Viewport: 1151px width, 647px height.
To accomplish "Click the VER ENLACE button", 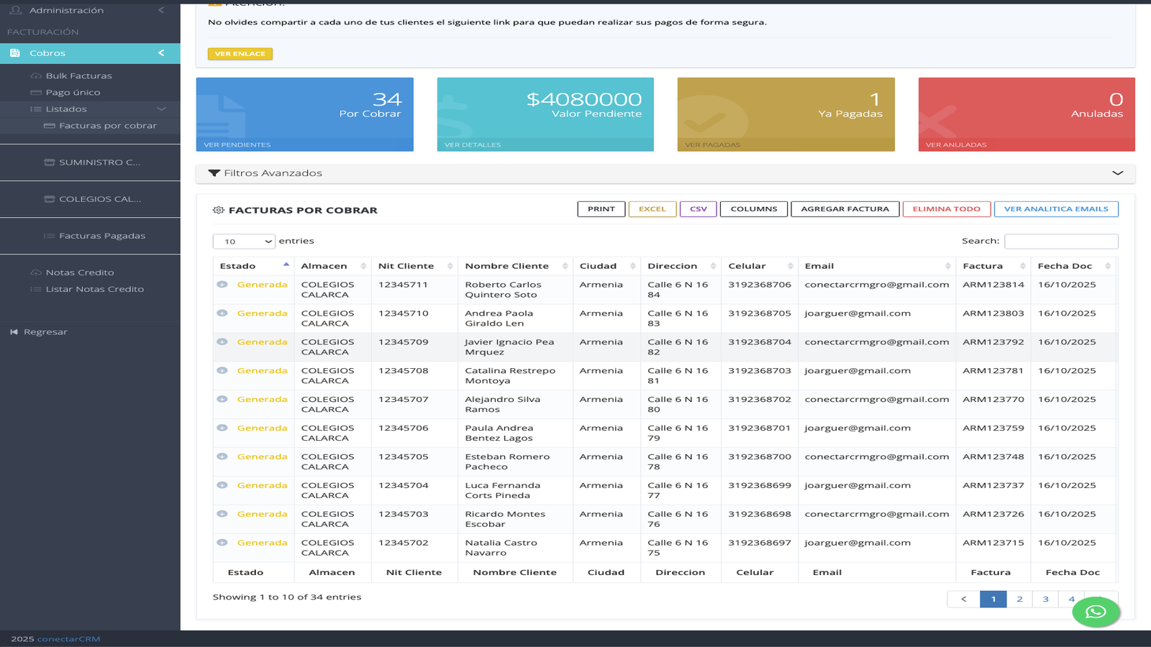I will [x=240, y=54].
